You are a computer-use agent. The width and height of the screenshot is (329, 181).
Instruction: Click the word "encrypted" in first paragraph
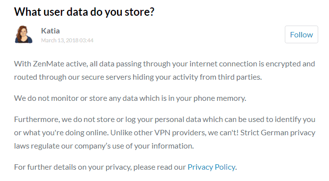coord(283,64)
